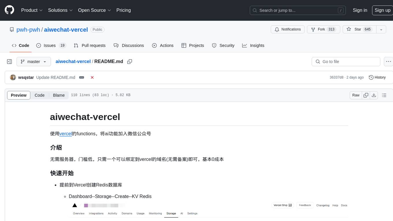Expand the commit message details ellipsis
This screenshot has width=393, height=221.
coord(82,78)
